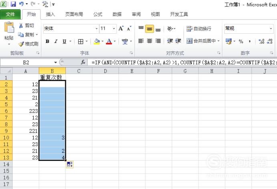Screen dimensions: 277x189
Task: Click the Undo arrow icon
Action: [21, 4]
